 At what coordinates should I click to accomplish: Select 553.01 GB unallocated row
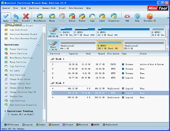(110, 97)
